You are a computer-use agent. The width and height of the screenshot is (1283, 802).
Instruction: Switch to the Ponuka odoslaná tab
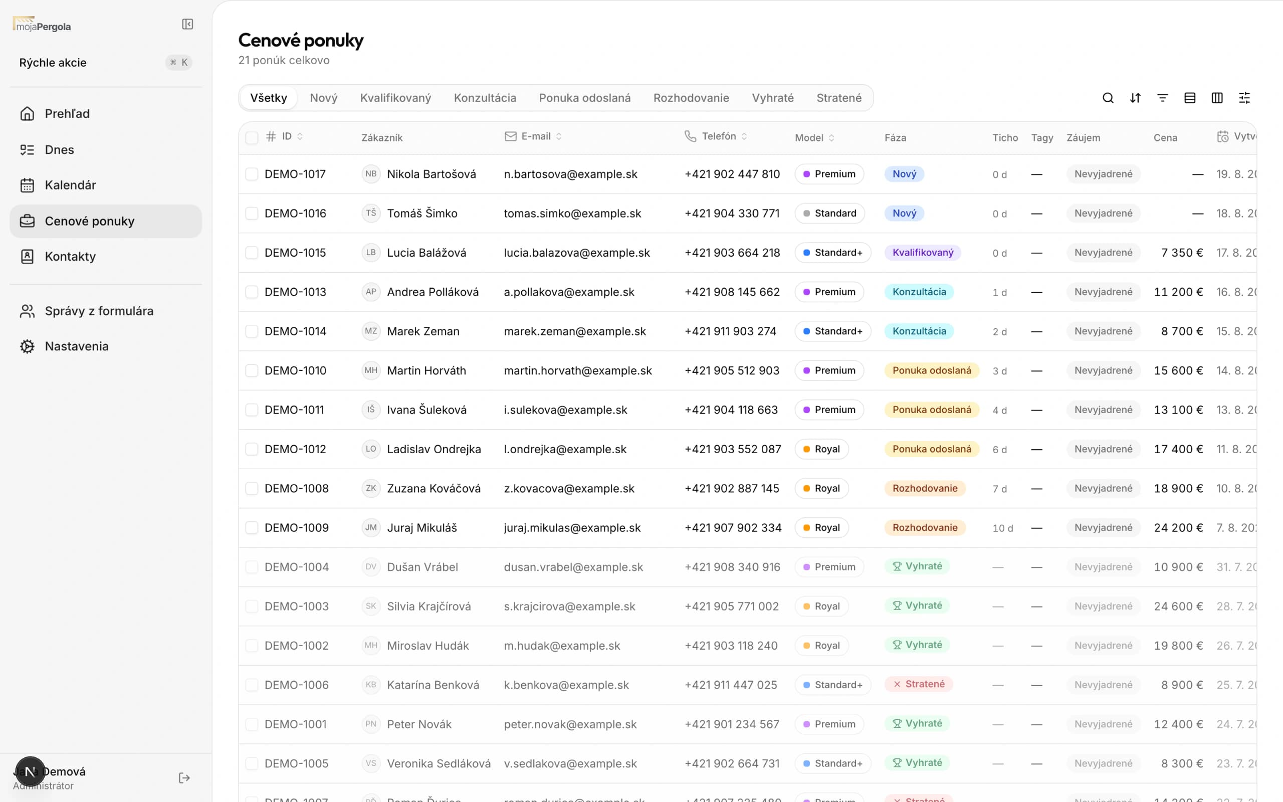point(585,98)
